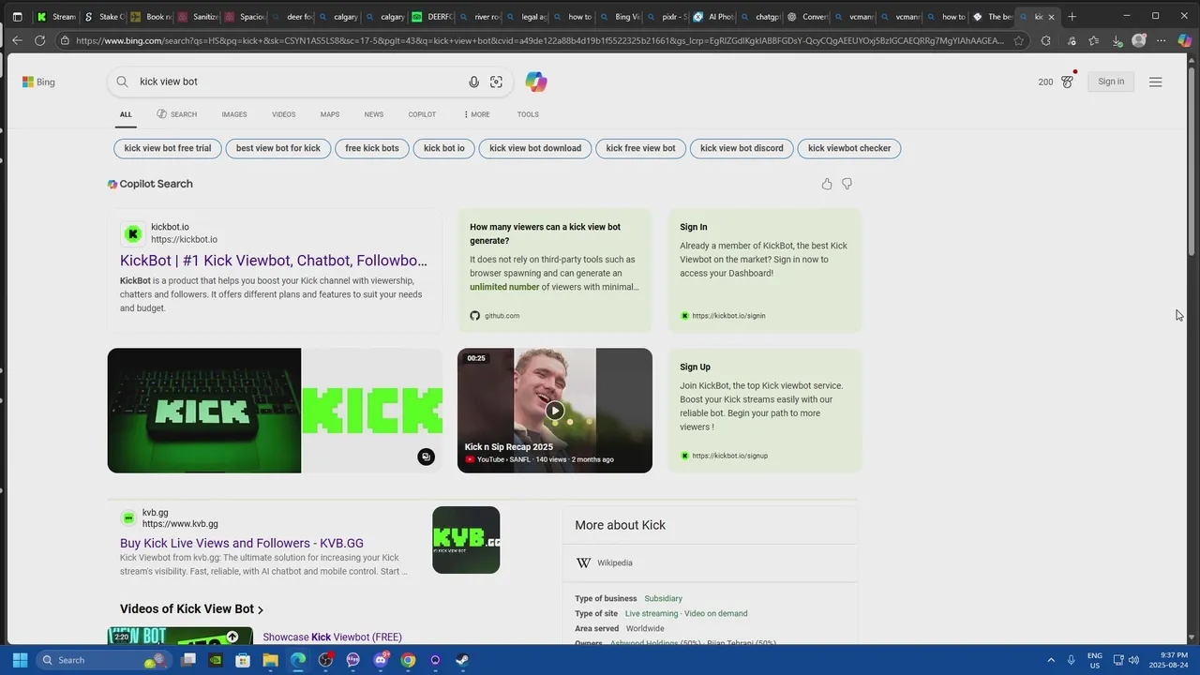Click the green Kick keyboard image
This screenshot has height=675, width=1200.
pos(204,411)
